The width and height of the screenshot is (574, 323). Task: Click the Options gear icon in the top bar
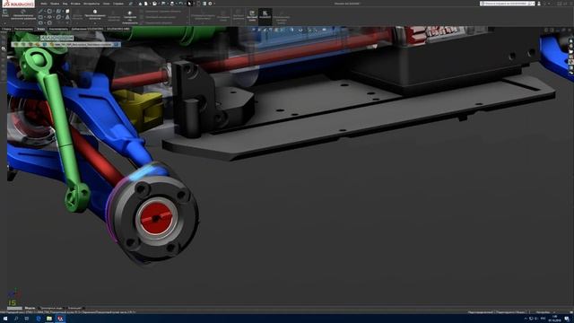tap(210, 4)
